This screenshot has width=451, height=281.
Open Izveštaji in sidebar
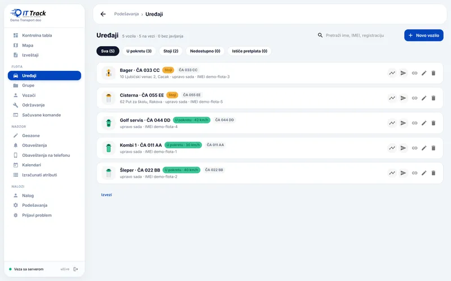(x=45, y=55)
